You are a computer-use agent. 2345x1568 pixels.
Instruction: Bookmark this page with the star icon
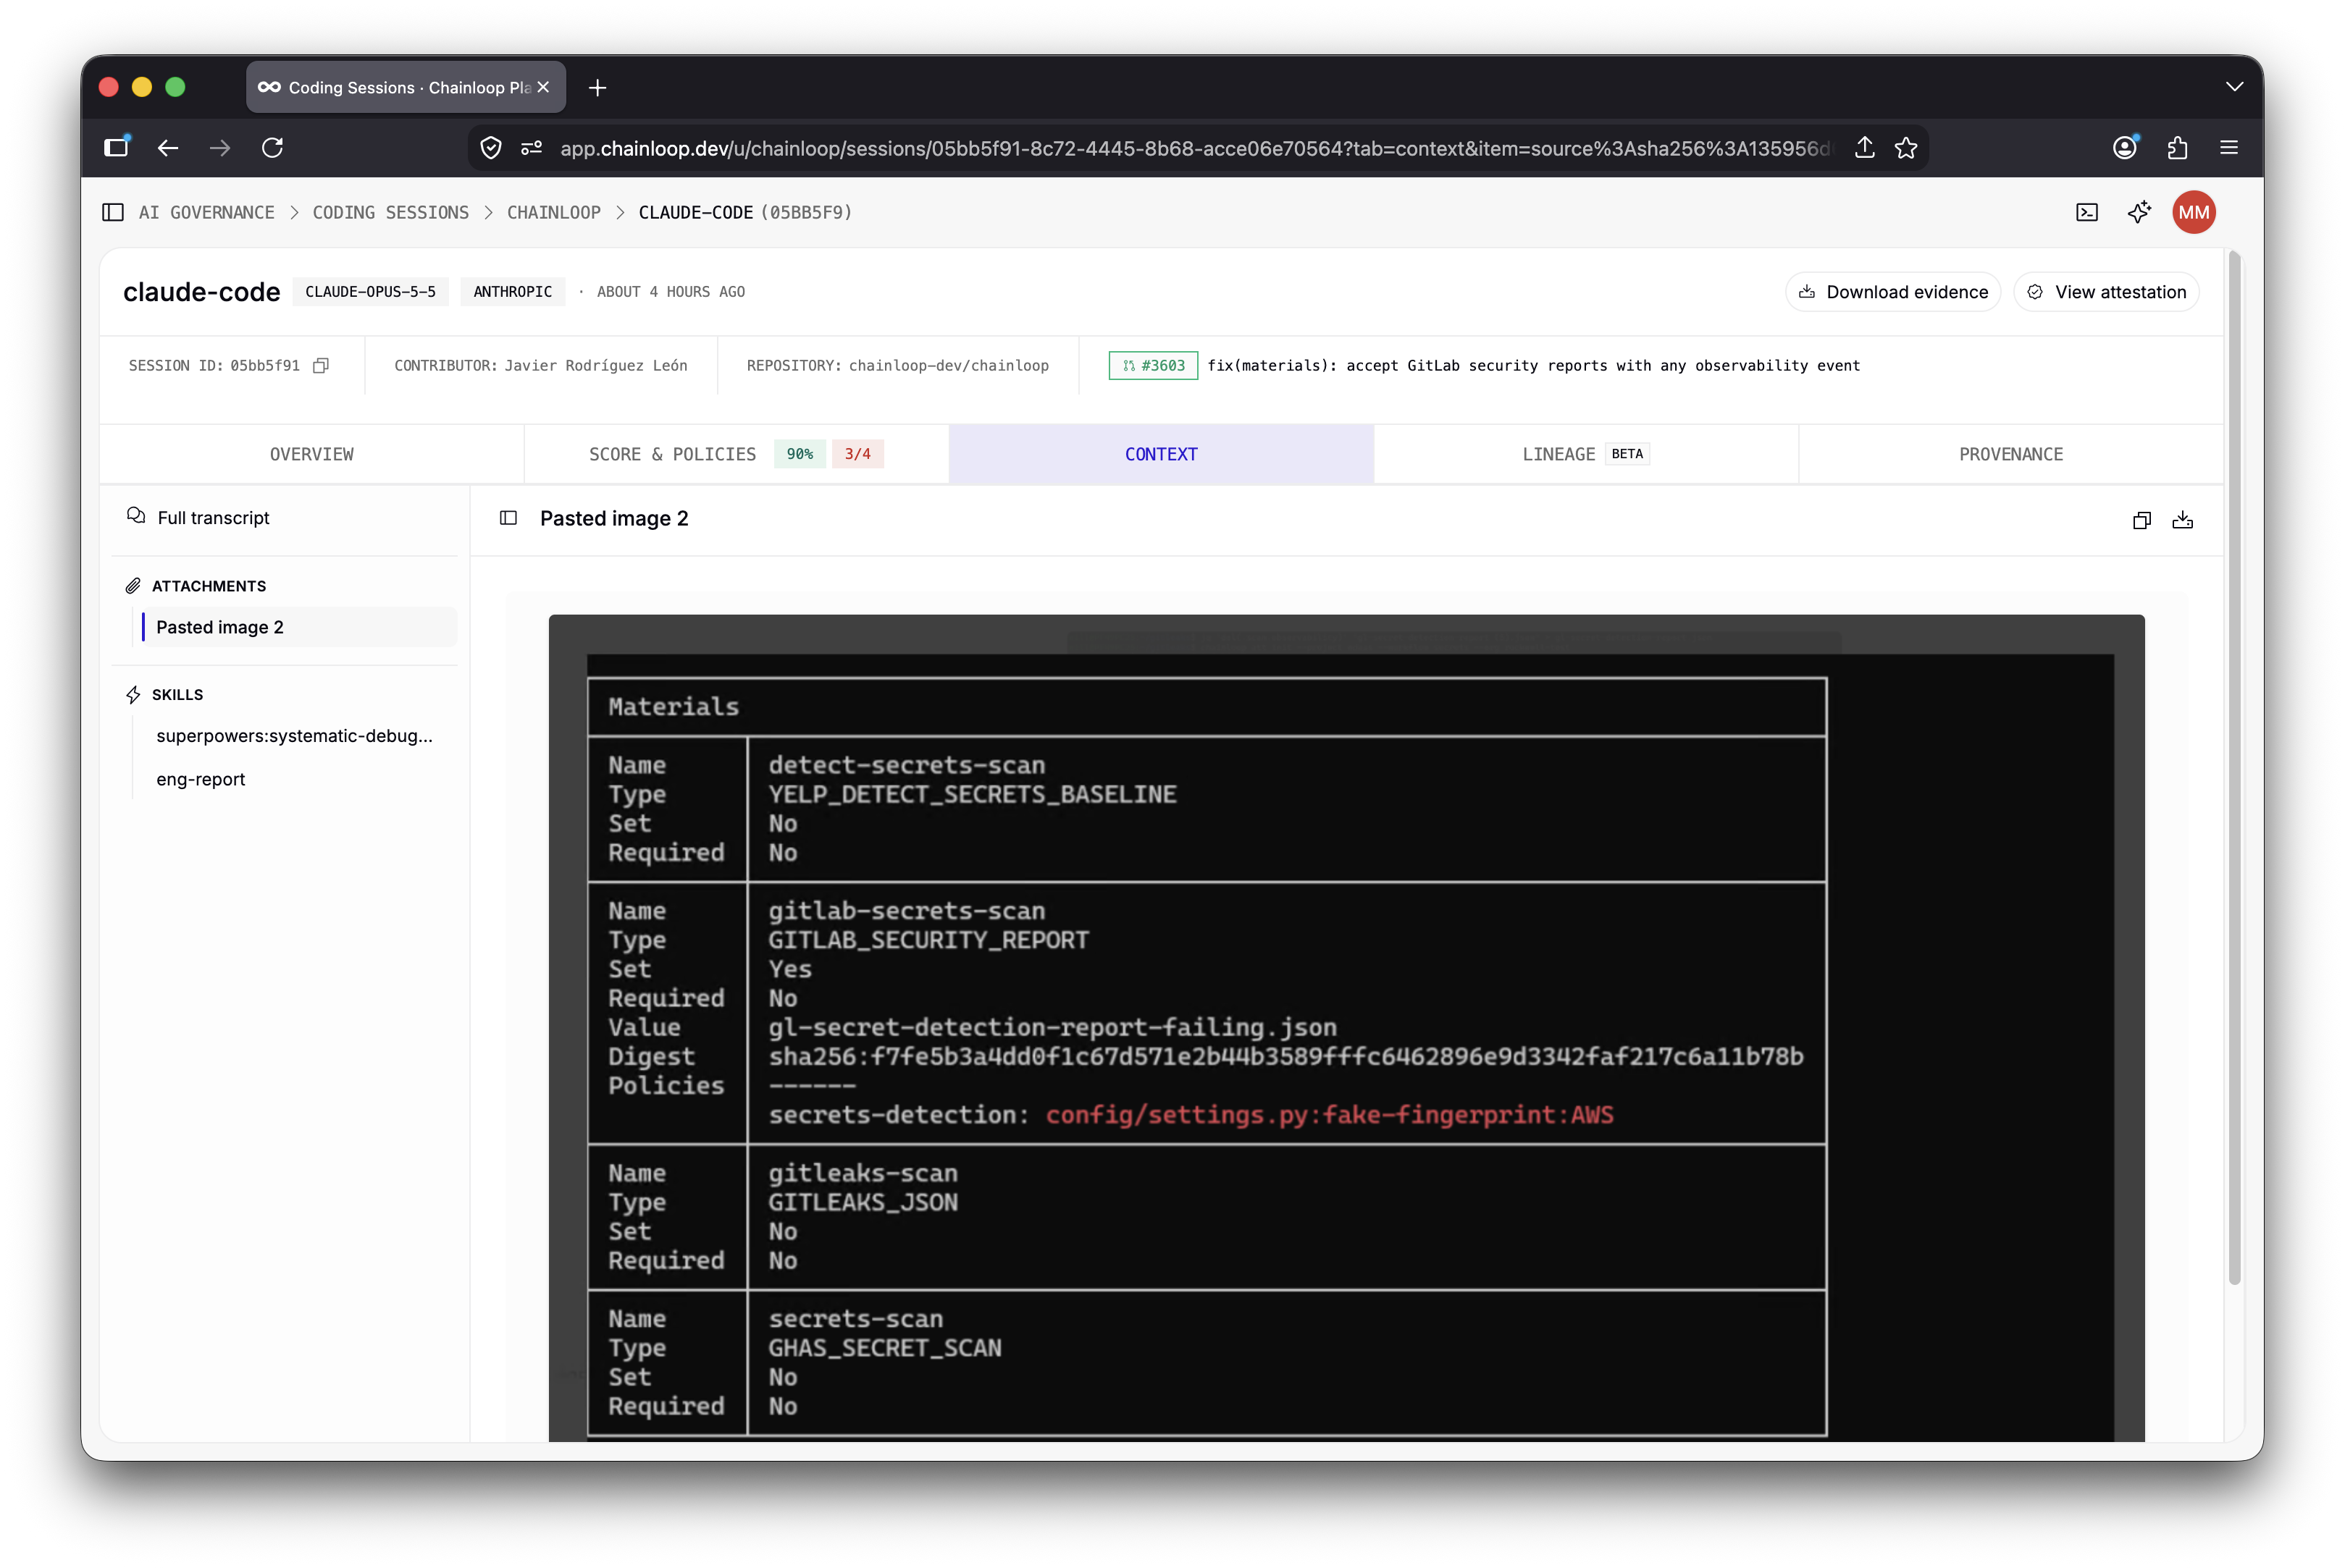(1906, 148)
